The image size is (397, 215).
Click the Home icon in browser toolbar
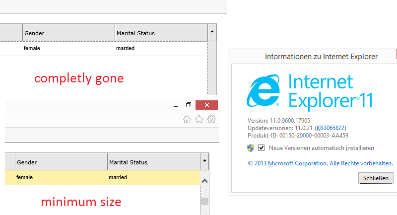(187, 119)
